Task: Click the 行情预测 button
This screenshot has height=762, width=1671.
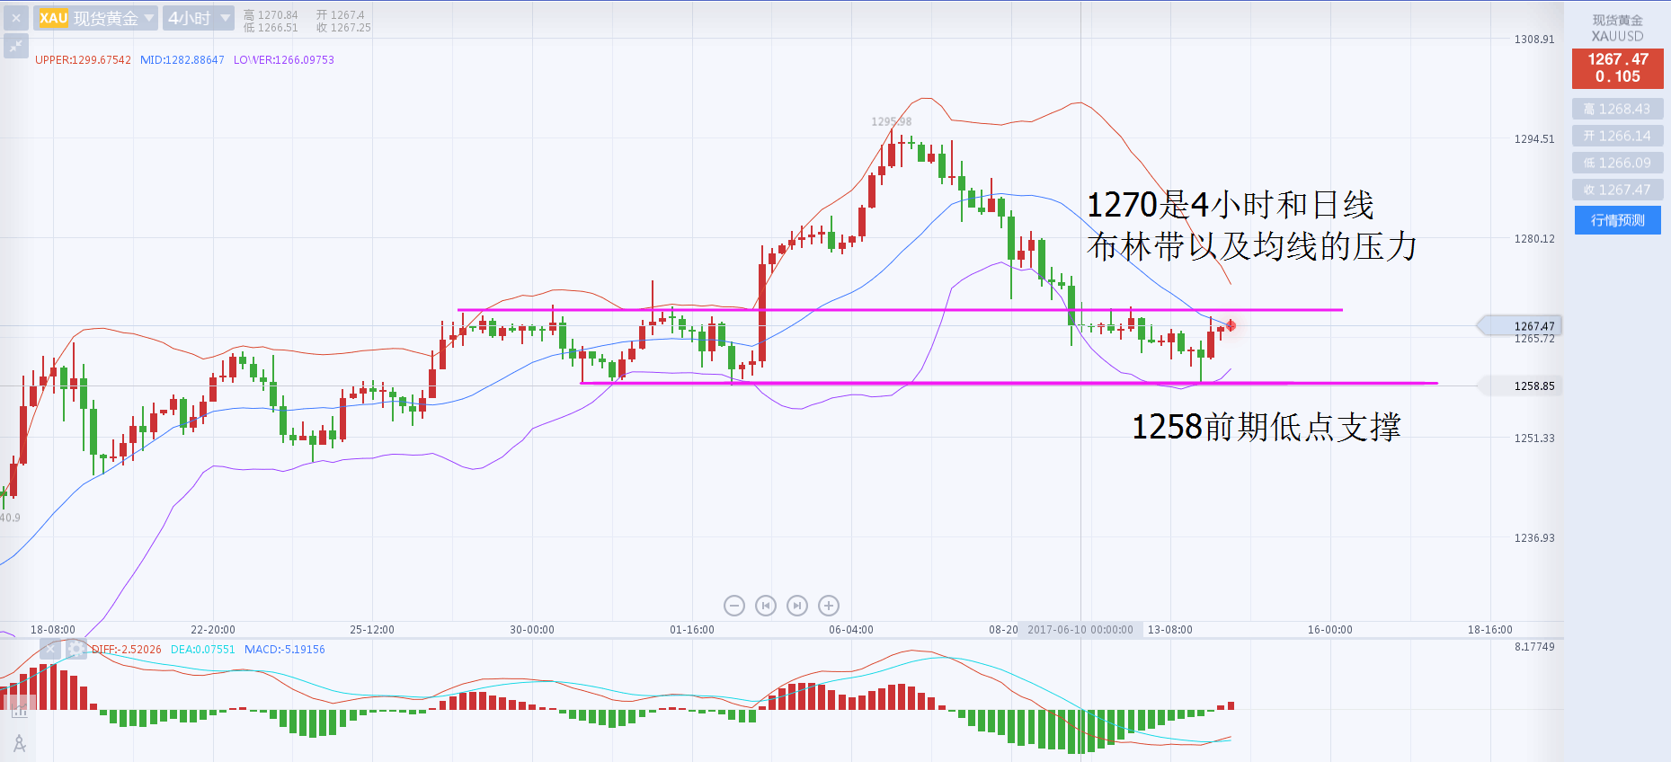Action: [x=1618, y=220]
